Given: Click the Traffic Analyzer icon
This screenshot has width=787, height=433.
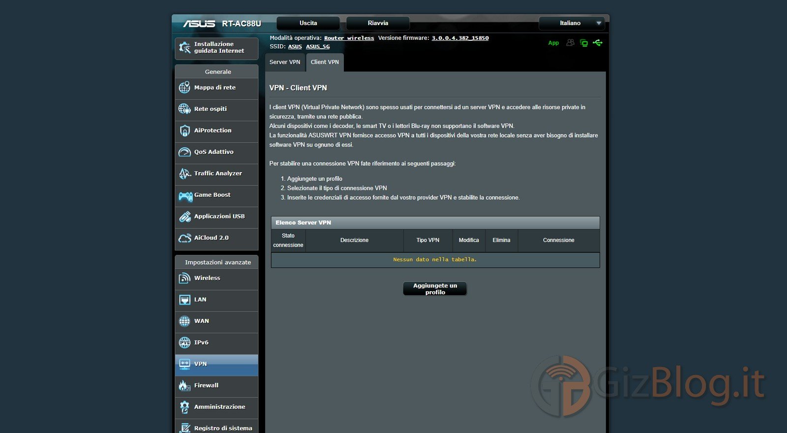Looking at the screenshot, I should (x=184, y=173).
